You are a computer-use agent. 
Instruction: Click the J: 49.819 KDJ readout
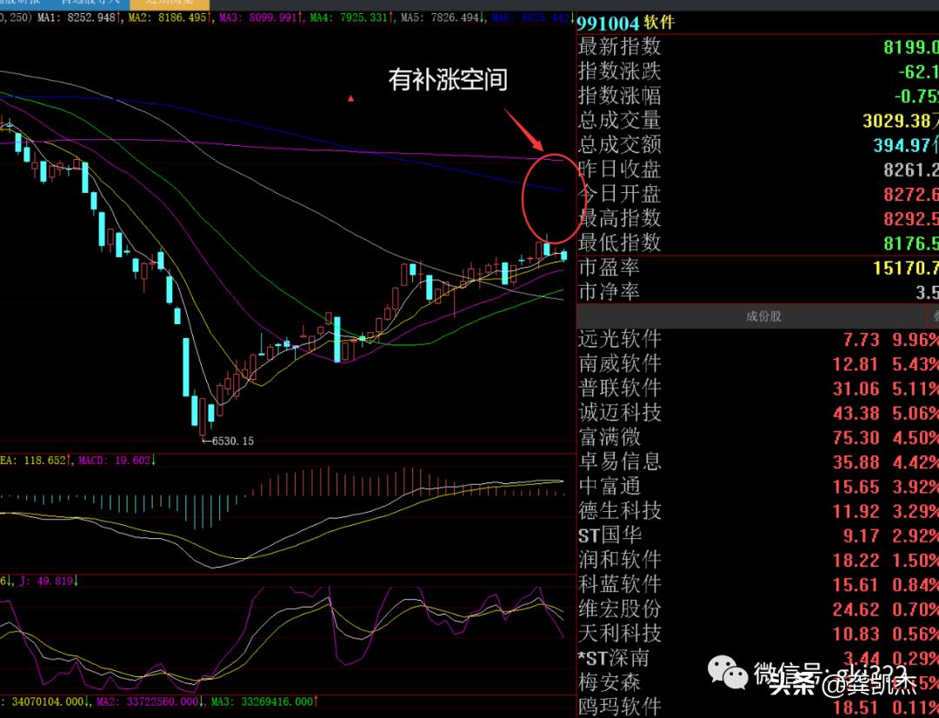pyautogui.click(x=49, y=581)
